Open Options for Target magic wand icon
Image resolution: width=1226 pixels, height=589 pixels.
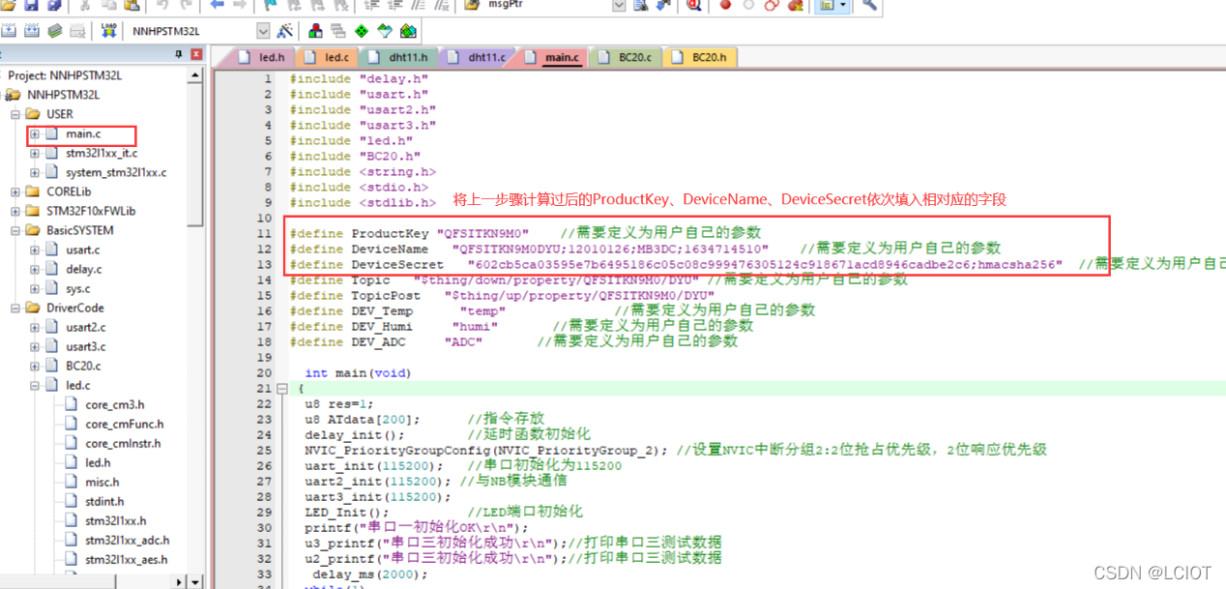point(285,31)
